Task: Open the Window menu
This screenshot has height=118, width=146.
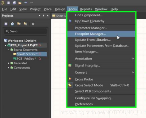Action: [x=101, y=9]
